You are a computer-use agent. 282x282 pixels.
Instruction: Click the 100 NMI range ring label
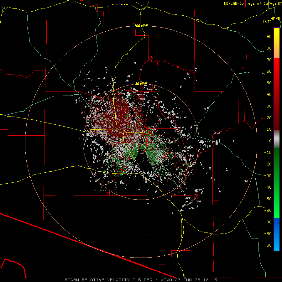[x=141, y=26]
